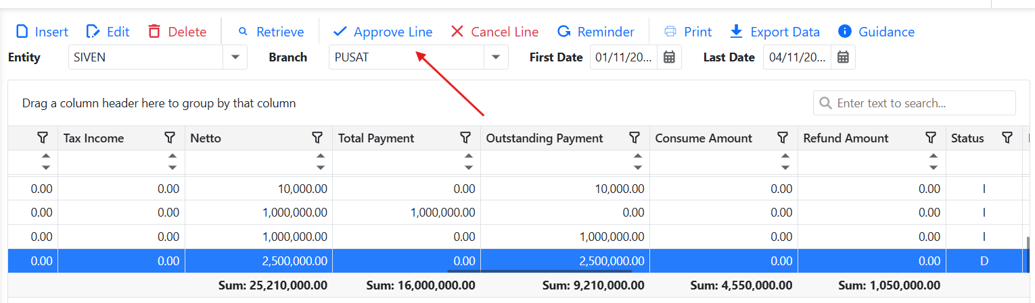
Task: Click the Edit toolbar button
Action: click(108, 32)
